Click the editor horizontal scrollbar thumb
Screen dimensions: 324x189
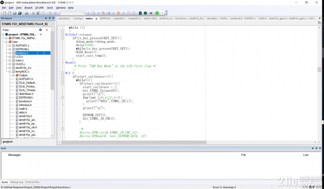[x=134, y=142]
